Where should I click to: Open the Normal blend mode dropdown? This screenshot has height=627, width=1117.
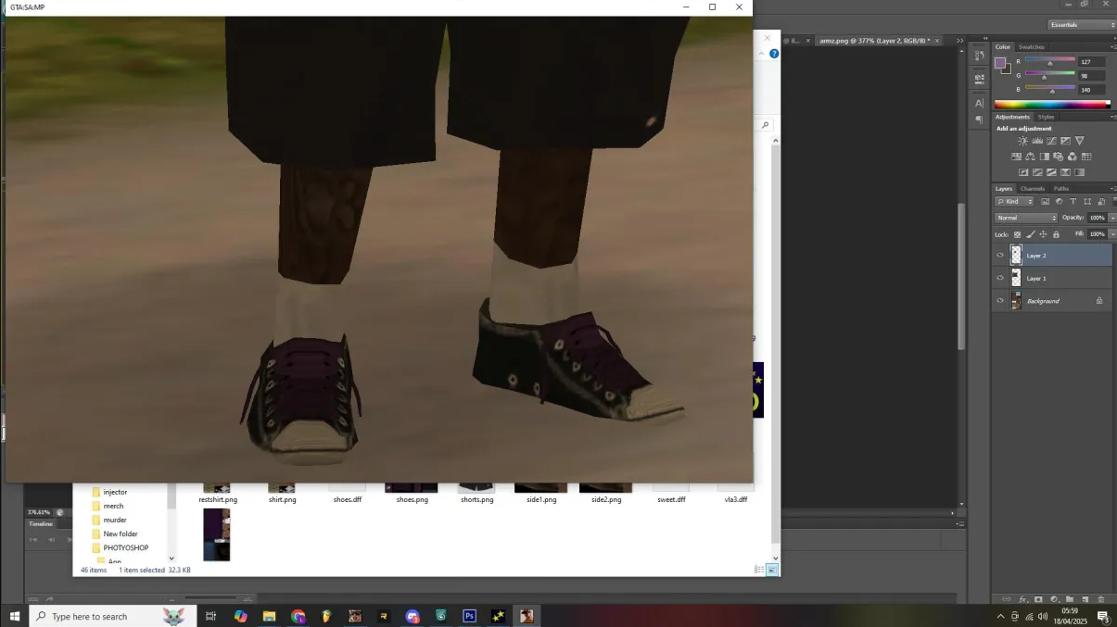pyautogui.click(x=1026, y=218)
